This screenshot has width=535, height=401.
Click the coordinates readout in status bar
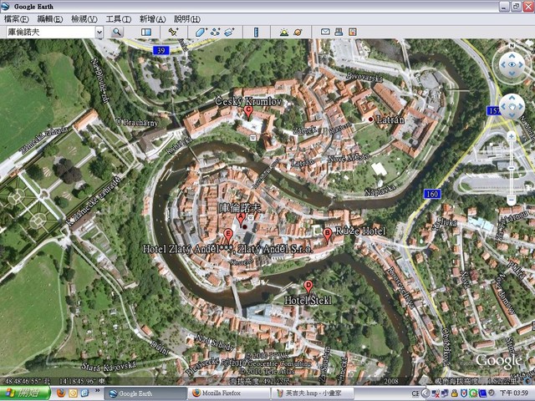pyautogui.click(x=54, y=381)
